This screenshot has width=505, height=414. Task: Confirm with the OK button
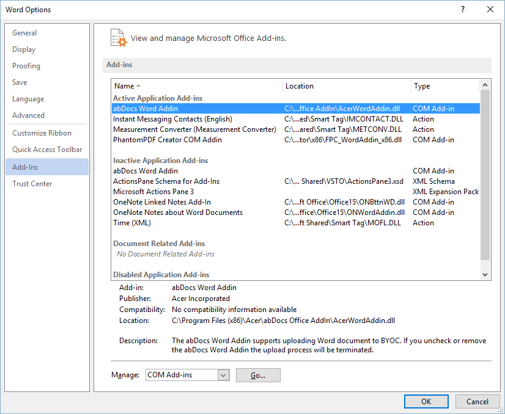426,401
